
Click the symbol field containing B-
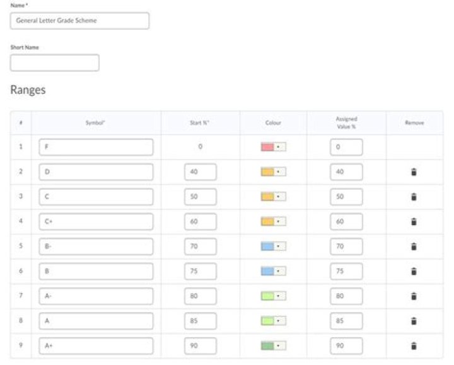pos(96,246)
